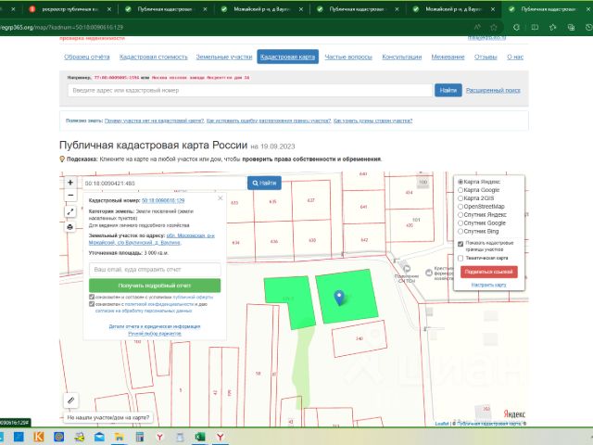Focus the map cadastral number search field
The width and height of the screenshot is (593, 445).
165,184
